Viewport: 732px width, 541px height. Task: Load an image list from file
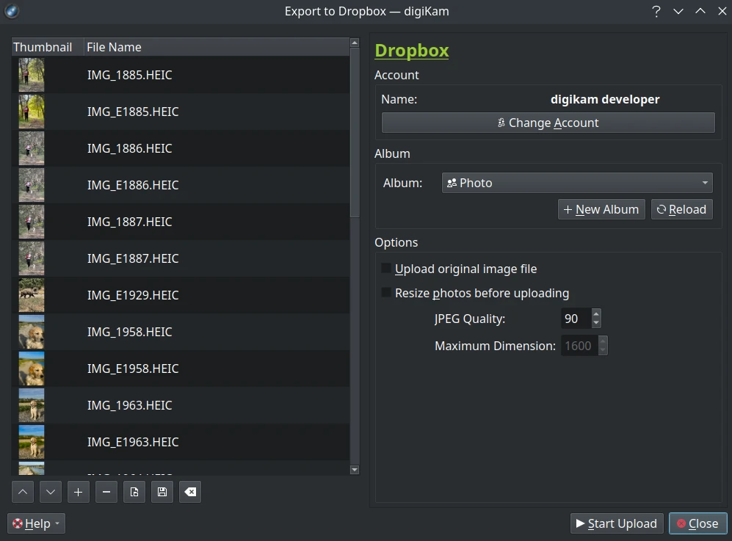(134, 492)
